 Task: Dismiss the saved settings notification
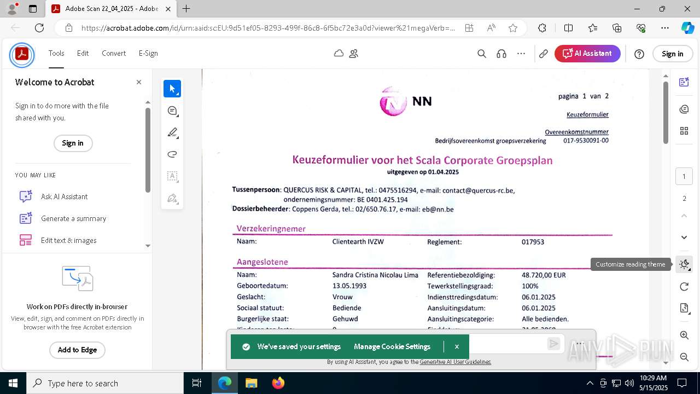tap(457, 346)
